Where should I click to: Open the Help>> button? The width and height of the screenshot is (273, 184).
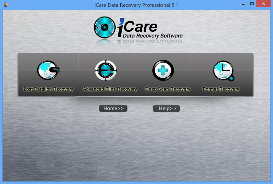(x=167, y=108)
